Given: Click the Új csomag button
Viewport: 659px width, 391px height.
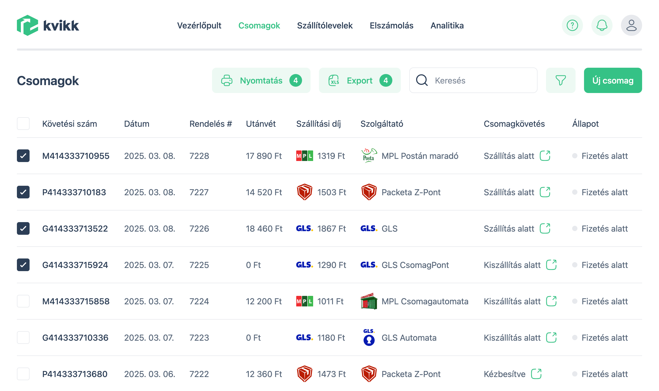Looking at the screenshot, I should tap(613, 80).
